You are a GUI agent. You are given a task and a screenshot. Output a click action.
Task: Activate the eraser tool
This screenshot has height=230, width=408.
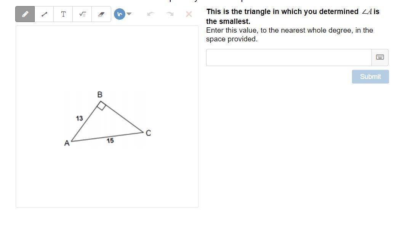click(x=101, y=14)
